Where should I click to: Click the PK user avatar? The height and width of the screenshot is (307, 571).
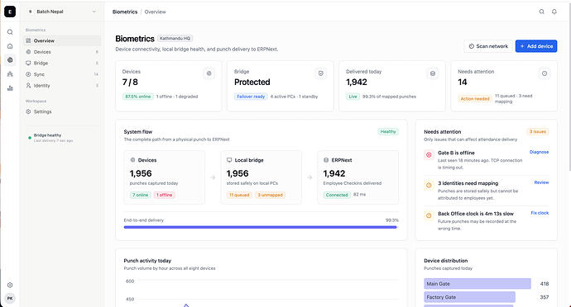click(x=10, y=298)
